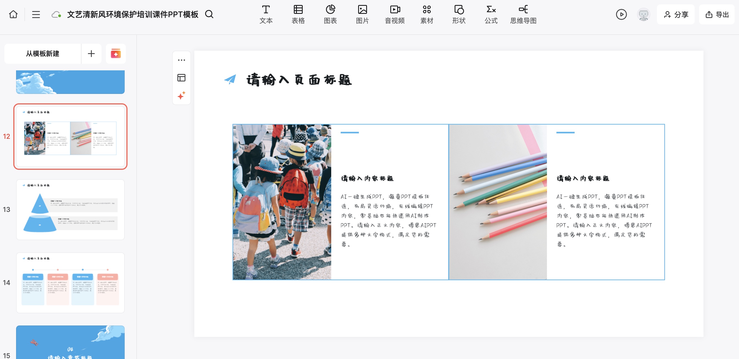Open the 形状 shapes tool

click(x=459, y=14)
